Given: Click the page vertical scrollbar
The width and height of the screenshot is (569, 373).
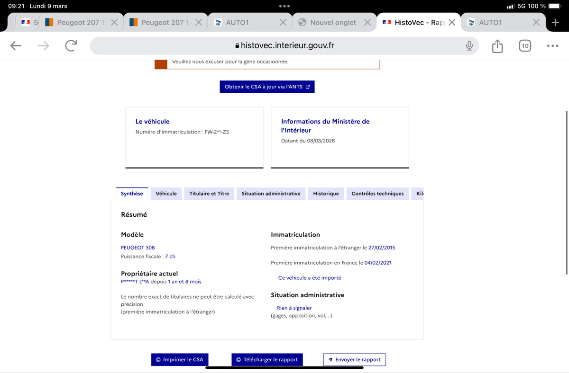Looking at the screenshot, I should (567, 193).
